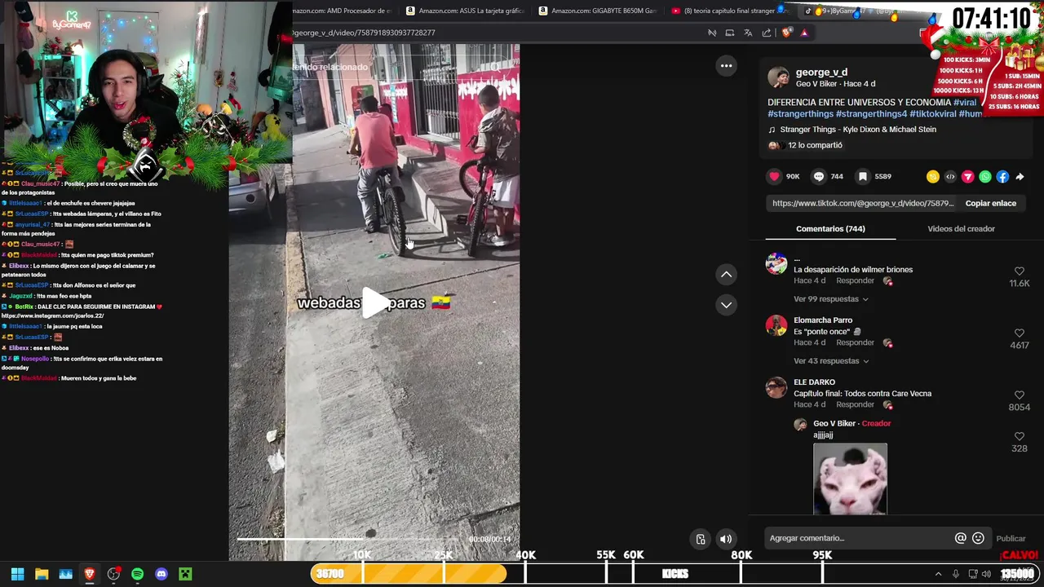Screen dimensions: 1044x587
Task: Click the browser cast screen icon
Action: pyautogui.click(x=730, y=33)
